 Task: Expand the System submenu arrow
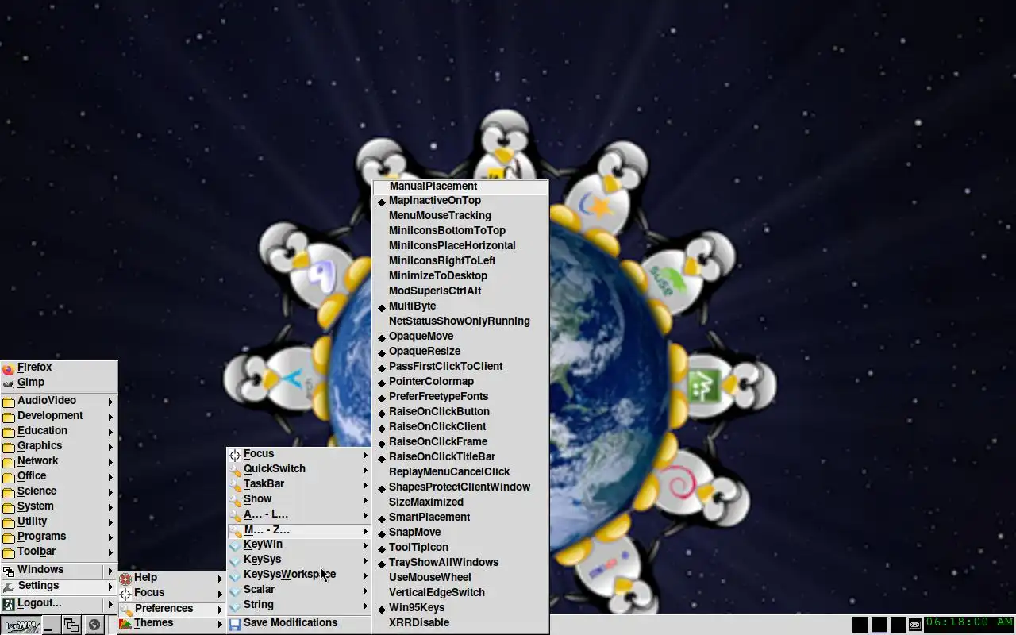pyautogui.click(x=110, y=507)
